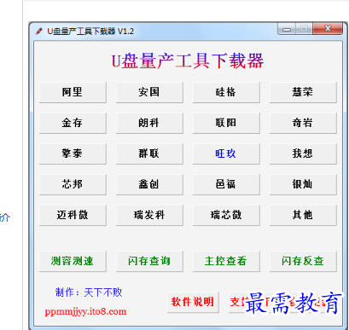
Task: Launch the 测容测速 tool
Action: click(73, 261)
